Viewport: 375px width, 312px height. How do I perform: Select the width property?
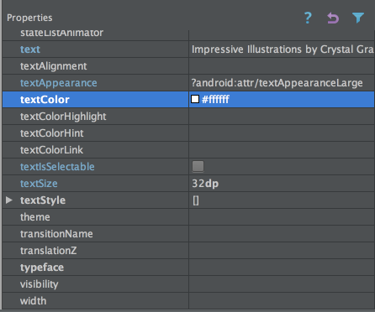coord(33,301)
